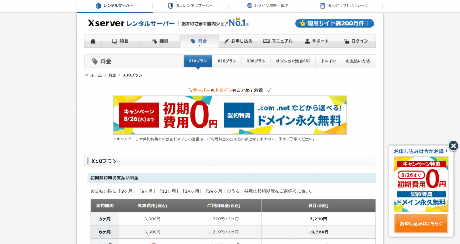This screenshot has height=244, width=460.
Task: Click the person icon beside サポート
Action: click(x=307, y=41)
